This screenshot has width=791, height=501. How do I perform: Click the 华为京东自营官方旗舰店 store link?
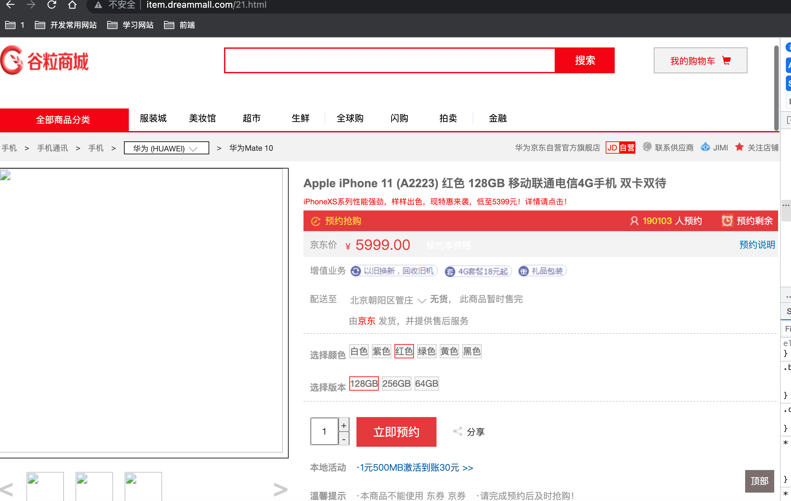pos(558,148)
